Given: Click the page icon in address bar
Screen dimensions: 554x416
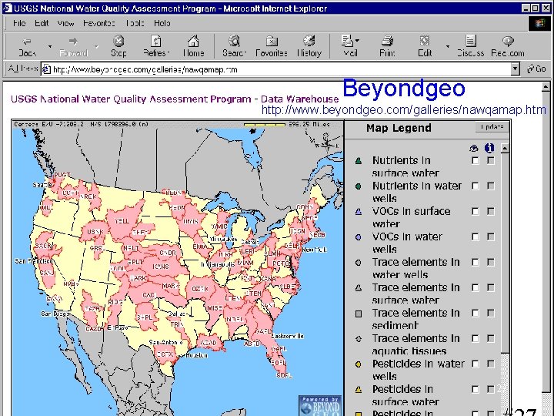Looking at the screenshot, I should (x=46, y=69).
